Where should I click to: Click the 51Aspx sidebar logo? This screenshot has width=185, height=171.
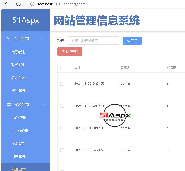click(x=26, y=20)
